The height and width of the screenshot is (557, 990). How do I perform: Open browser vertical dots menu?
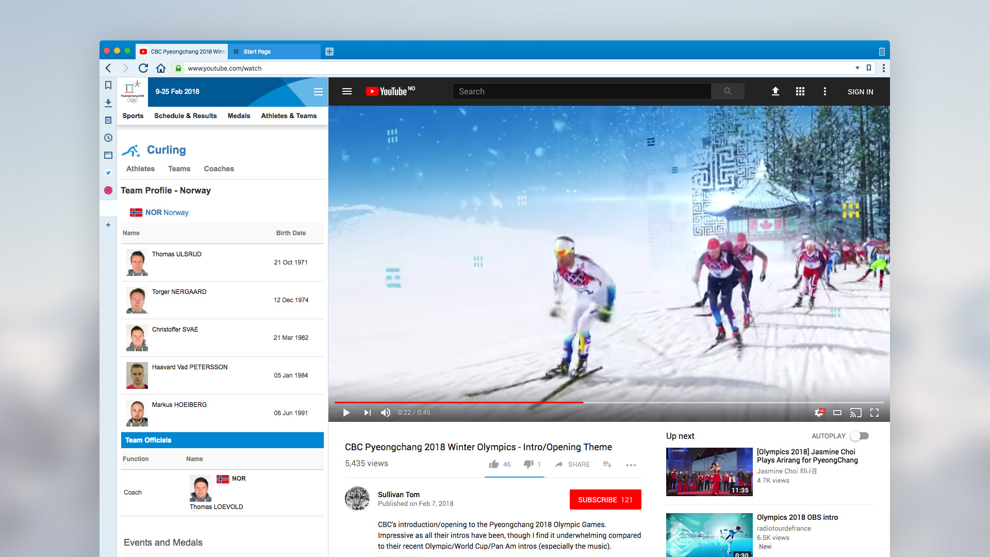[884, 68]
